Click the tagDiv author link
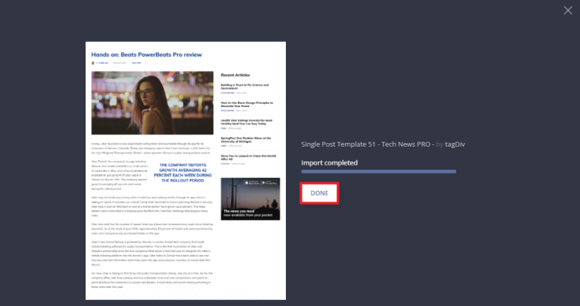 click(x=455, y=144)
